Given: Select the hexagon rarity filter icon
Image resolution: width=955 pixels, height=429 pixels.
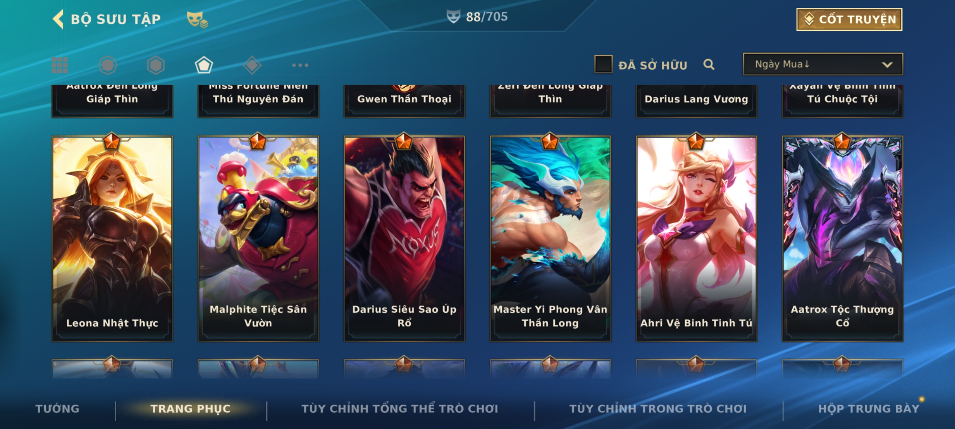Looking at the screenshot, I should [156, 65].
